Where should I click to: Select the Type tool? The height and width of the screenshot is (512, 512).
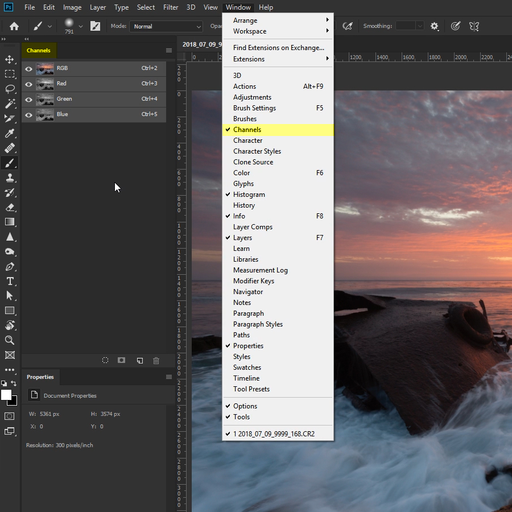click(x=10, y=281)
